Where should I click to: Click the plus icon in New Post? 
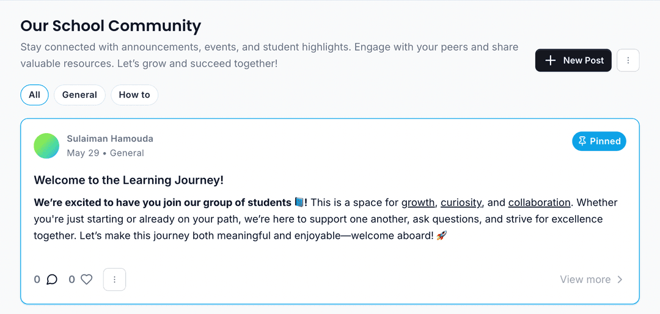pos(550,60)
